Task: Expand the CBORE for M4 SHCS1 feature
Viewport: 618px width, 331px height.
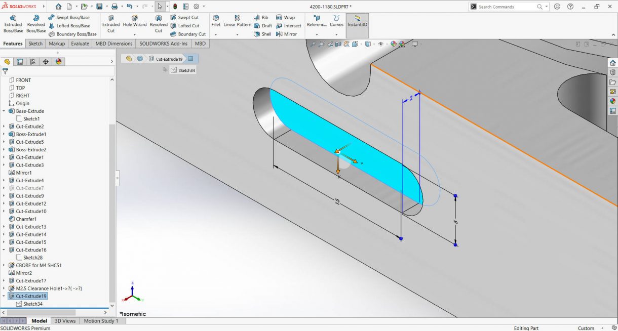Action: (x=4, y=265)
